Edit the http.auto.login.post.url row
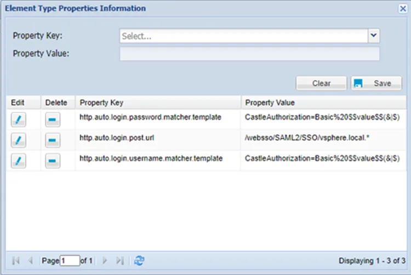The width and height of the screenshot is (411, 275). pos(18,140)
